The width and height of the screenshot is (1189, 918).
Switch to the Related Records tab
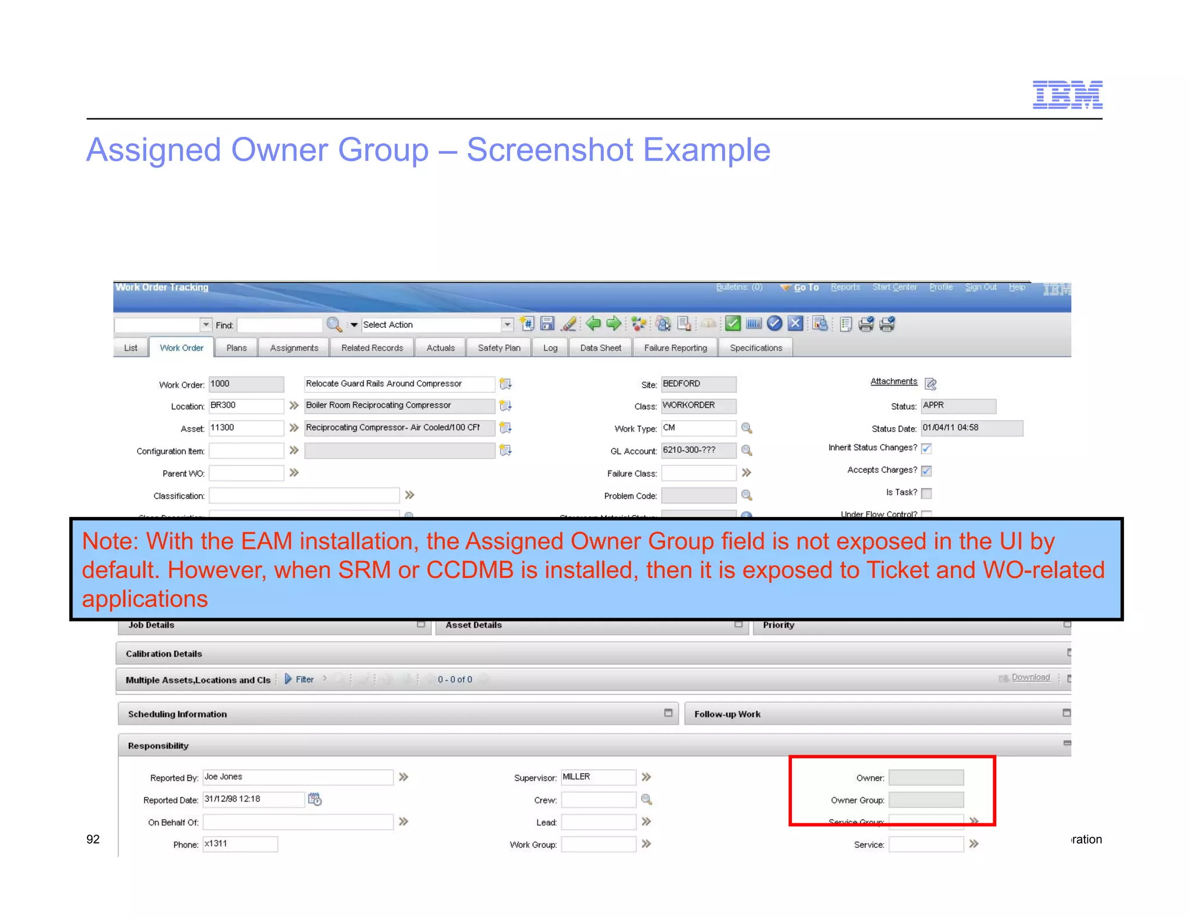pos(372,348)
